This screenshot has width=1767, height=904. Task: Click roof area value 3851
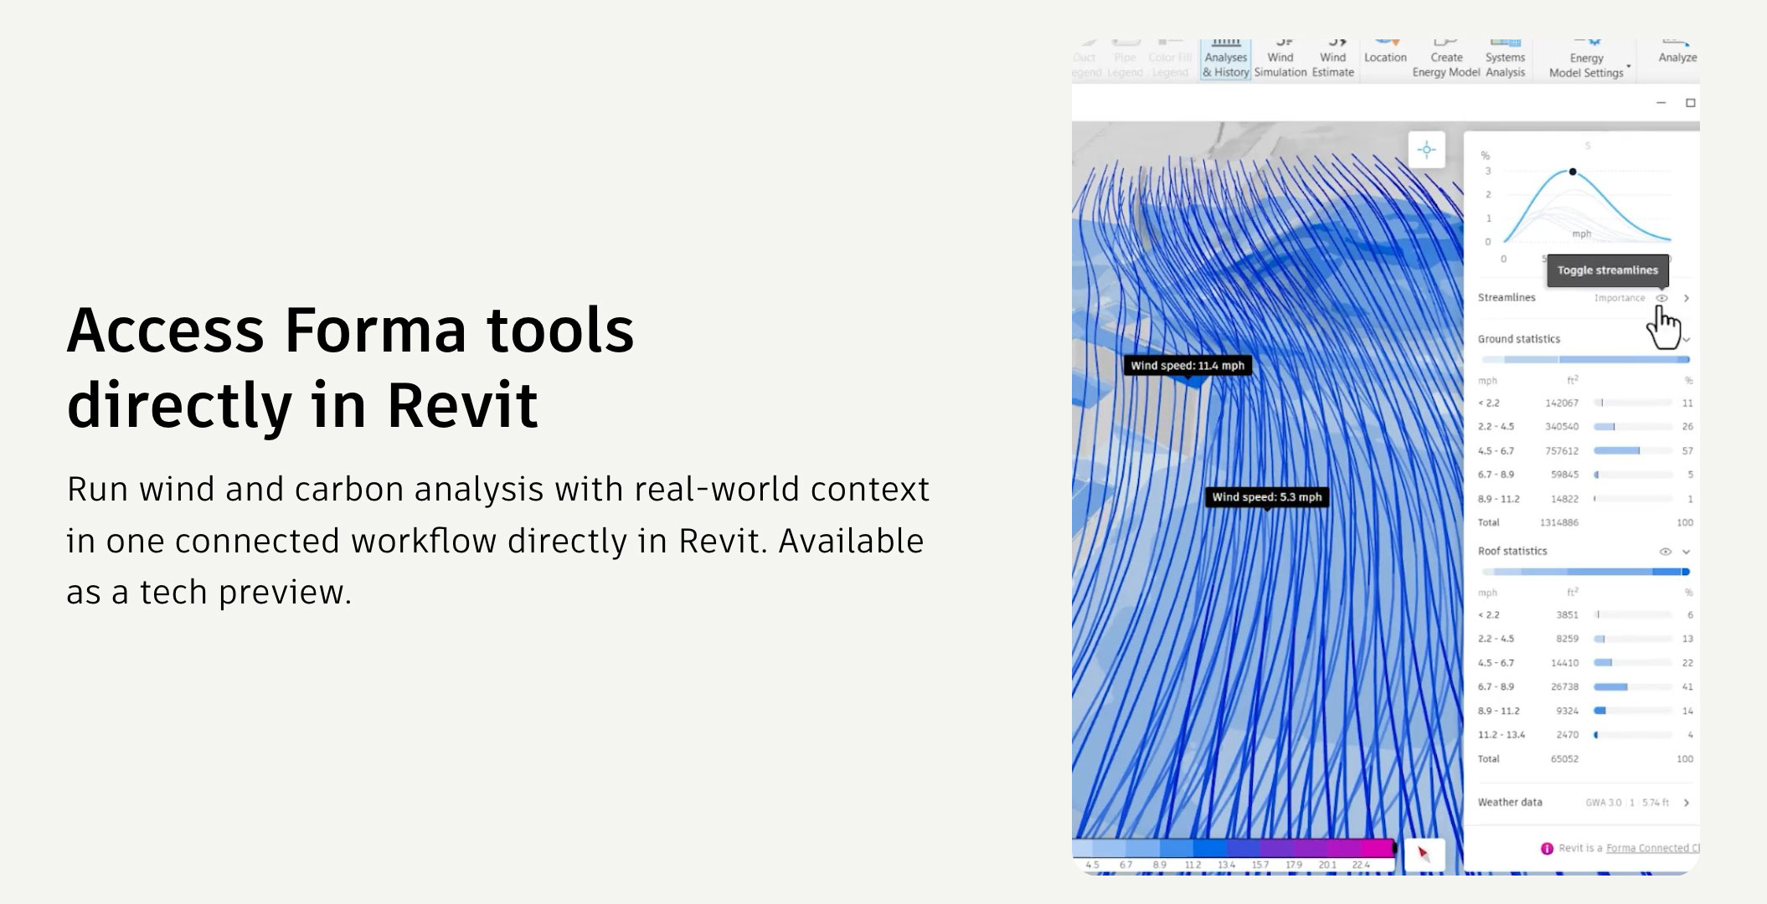(1567, 615)
